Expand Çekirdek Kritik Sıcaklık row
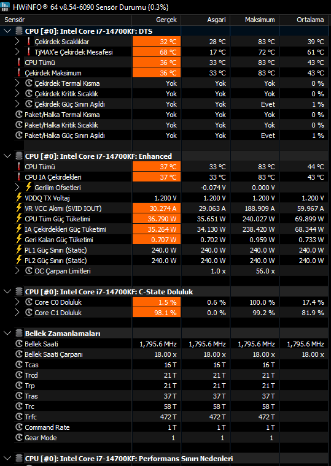Viewport: 331px width, 466px height. (x=18, y=94)
